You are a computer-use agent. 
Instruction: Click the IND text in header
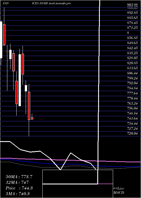tap(6, 3)
